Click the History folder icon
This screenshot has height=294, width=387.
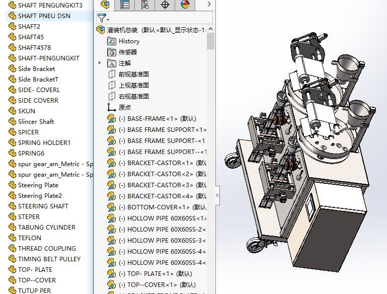coord(112,41)
